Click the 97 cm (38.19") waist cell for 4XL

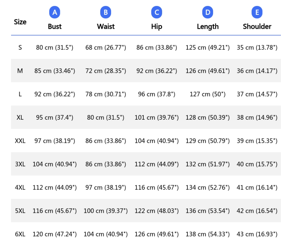106,187
